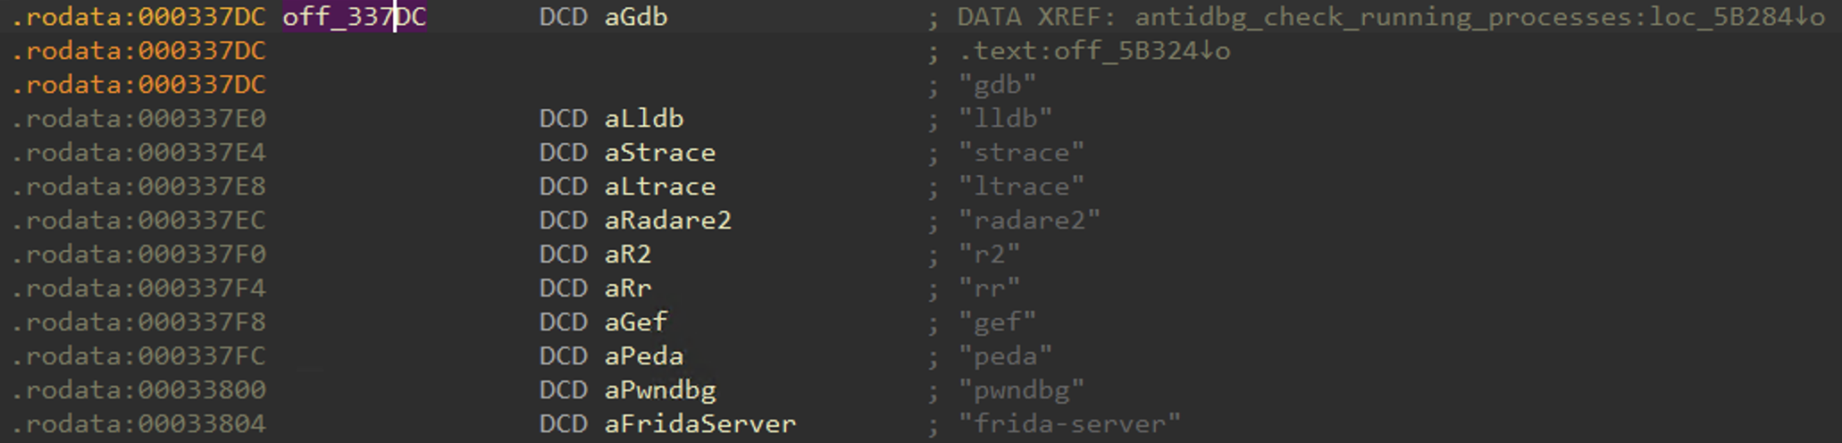Click address .rodata:000337E0
The width and height of the screenshot is (1842, 443).
click(x=139, y=119)
